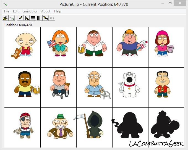Click the white dog holding martini
Screen dimensions: 188x150
click(129, 85)
